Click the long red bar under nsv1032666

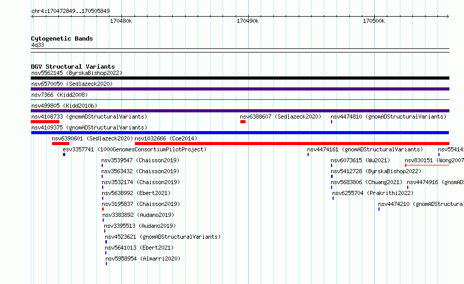tap(292, 144)
